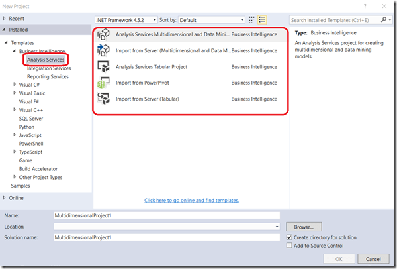Image resolution: width=397 pixels, height=269 pixels.
Task: Uncheck Create directory for solution
Action: click(289, 237)
